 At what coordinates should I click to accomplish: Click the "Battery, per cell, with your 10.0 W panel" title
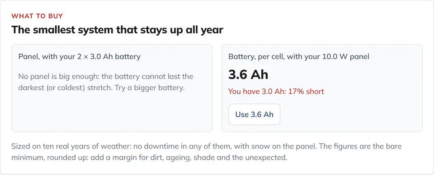(299, 56)
